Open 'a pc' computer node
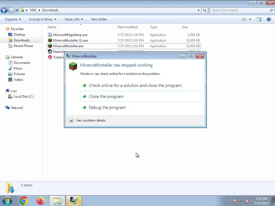The width and height of the screenshot is (275, 206). [x=11, y=91]
